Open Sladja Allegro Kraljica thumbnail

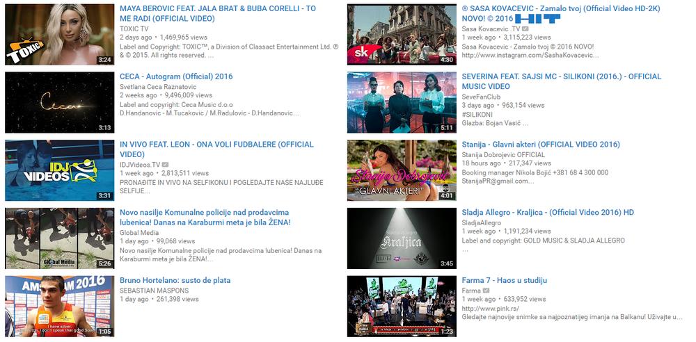click(x=402, y=238)
